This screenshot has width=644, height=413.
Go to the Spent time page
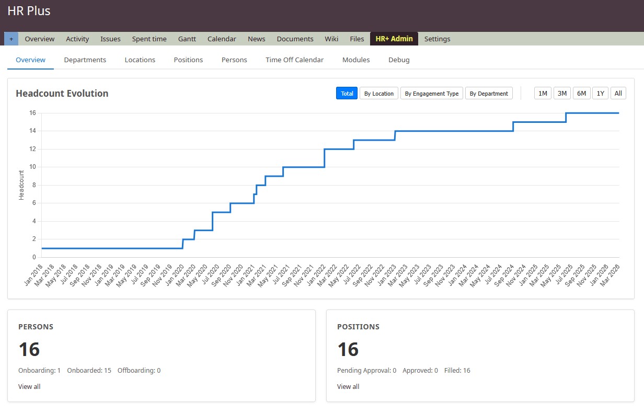[149, 38]
